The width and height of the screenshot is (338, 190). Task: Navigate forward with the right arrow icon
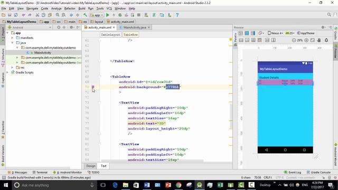pos(78,15)
